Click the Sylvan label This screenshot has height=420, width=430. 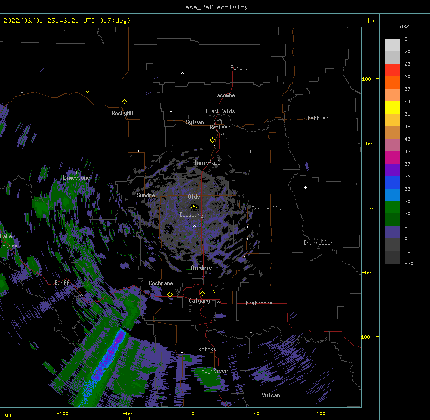195,122
